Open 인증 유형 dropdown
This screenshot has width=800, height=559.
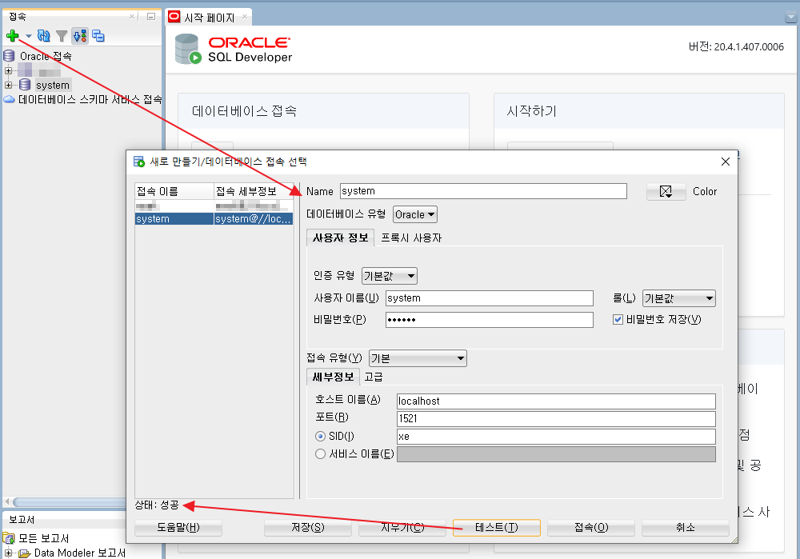coord(390,276)
